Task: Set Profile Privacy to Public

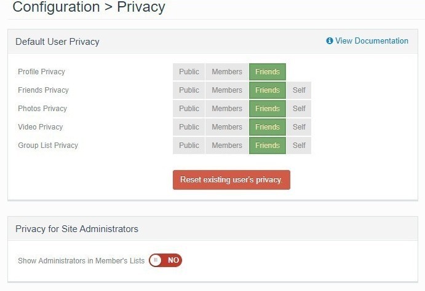Action: pyautogui.click(x=189, y=72)
